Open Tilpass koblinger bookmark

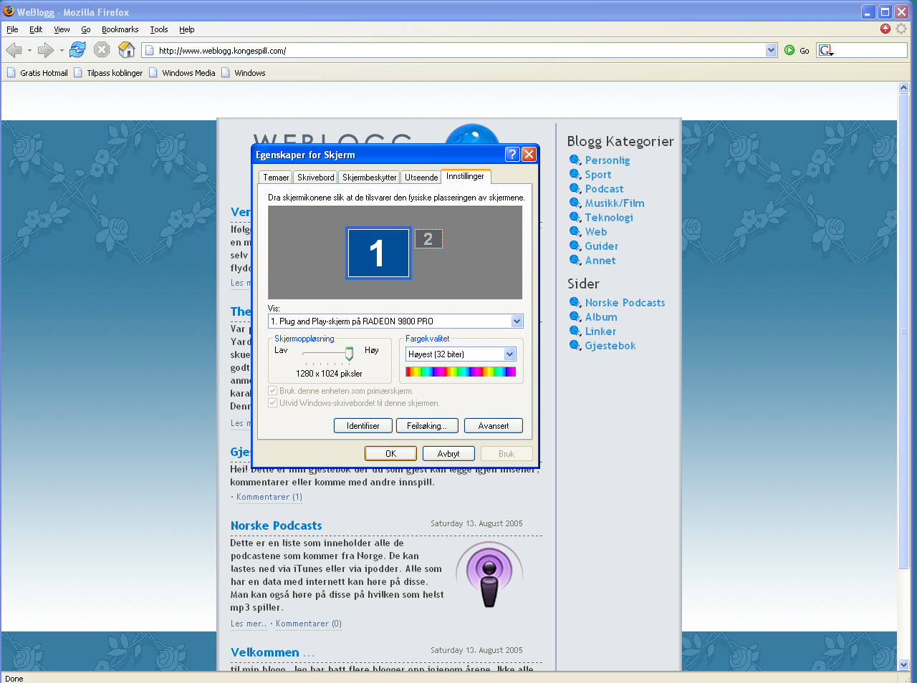[108, 72]
